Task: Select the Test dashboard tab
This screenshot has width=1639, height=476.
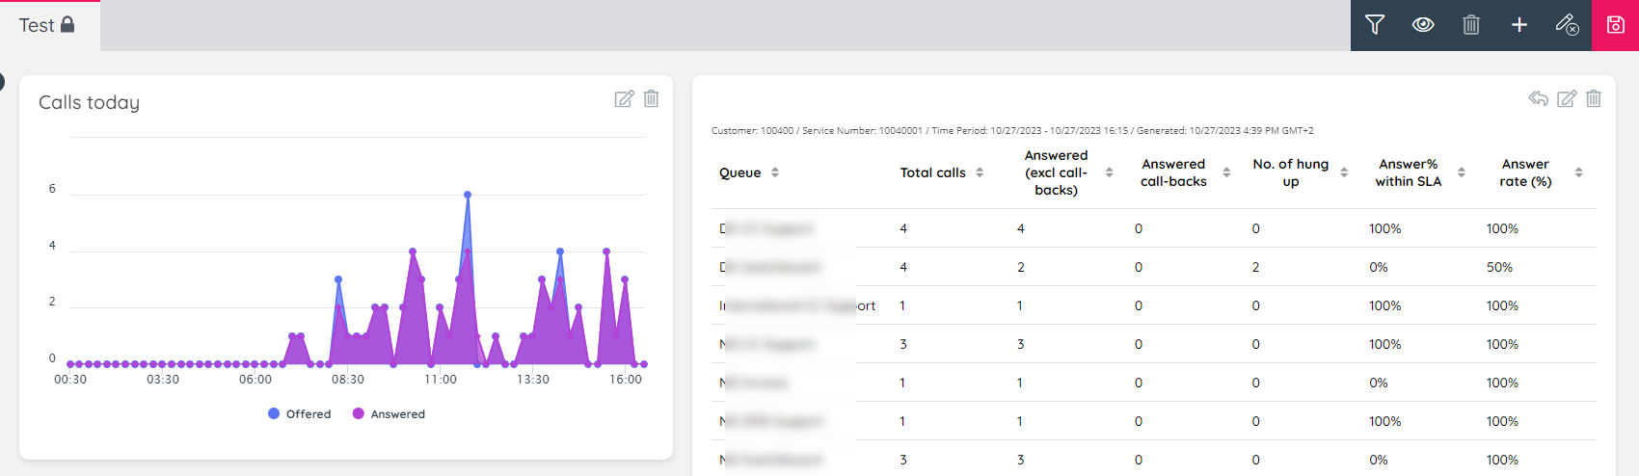Action: click(46, 25)
